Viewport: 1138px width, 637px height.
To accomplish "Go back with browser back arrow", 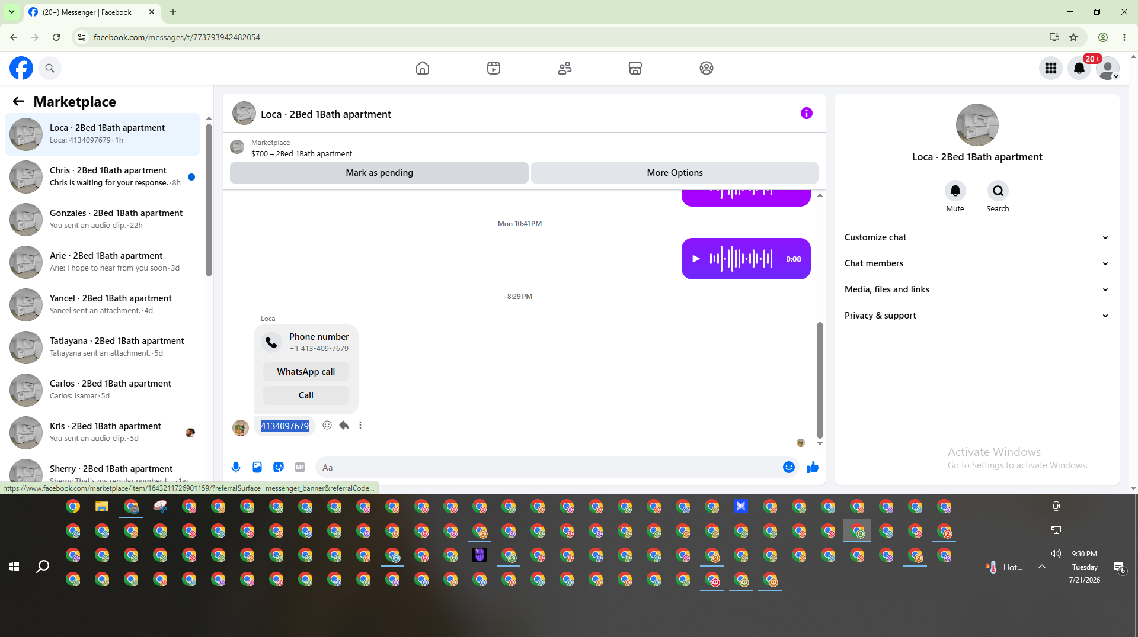I will pyautogui.click(x=14, y=37).
